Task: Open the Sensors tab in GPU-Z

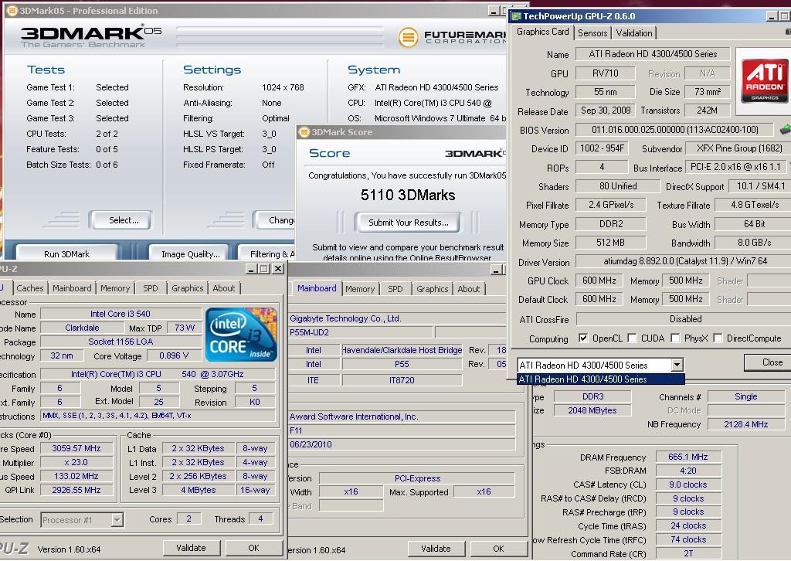Action: (592, 33)
